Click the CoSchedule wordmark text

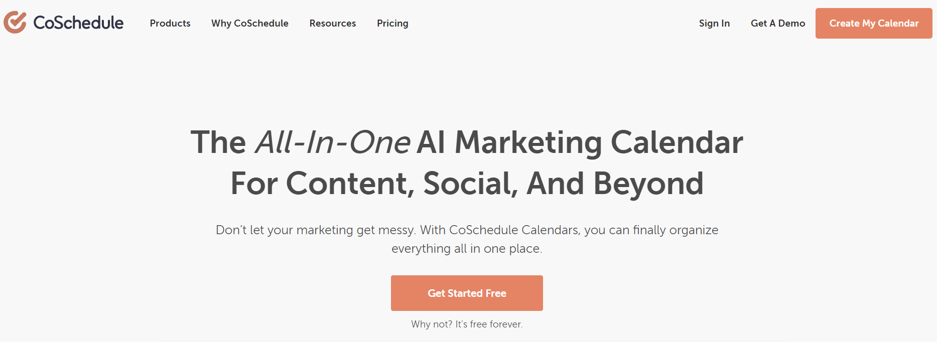[78, 23]
